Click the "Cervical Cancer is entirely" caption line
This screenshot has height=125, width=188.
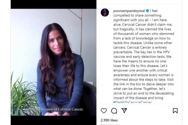click(x=140, y=47)
